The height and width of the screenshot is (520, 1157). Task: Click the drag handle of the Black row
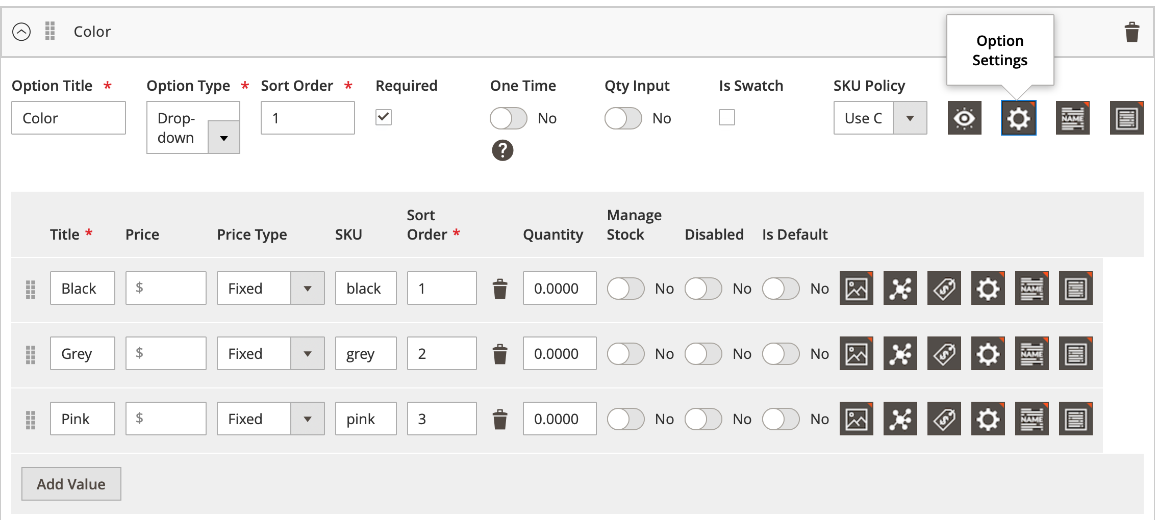[x=31, y=289]
